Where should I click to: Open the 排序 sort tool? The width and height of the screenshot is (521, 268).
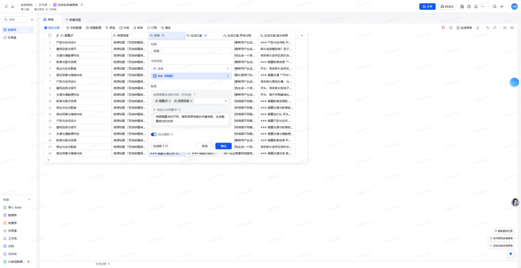tap(138, 28)
